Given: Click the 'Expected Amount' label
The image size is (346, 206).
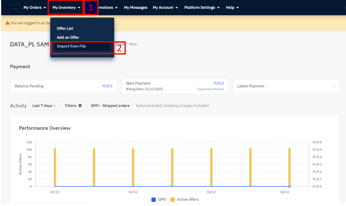Looking at the screenshot, I should tap(211, 89).
